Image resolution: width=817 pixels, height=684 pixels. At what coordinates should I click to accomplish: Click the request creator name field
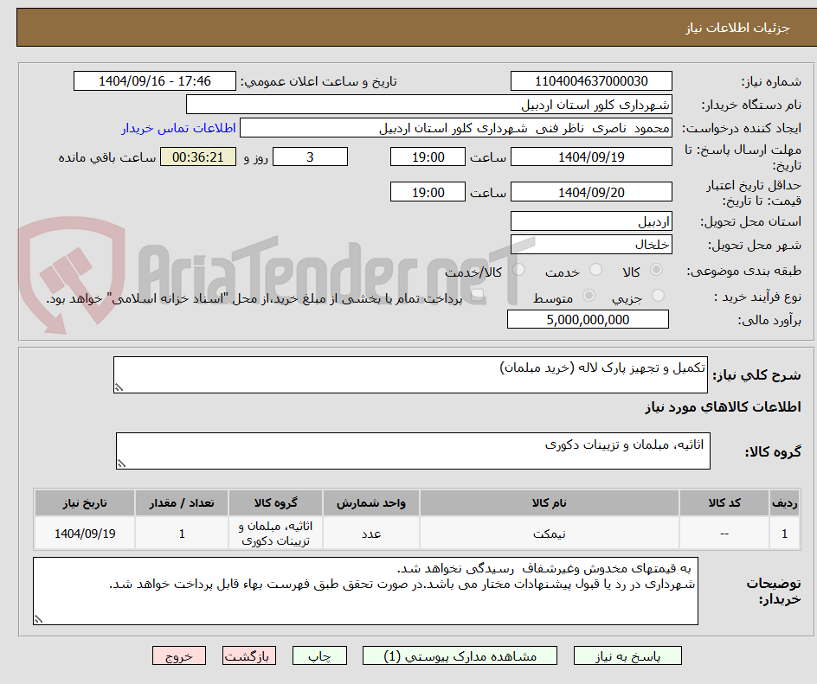[x=456, y=128]
